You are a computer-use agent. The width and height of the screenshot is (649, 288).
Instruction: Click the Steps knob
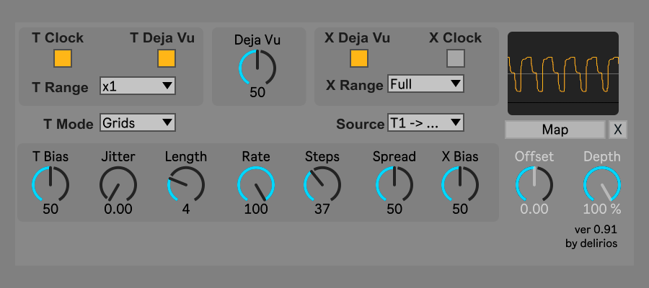322,184
